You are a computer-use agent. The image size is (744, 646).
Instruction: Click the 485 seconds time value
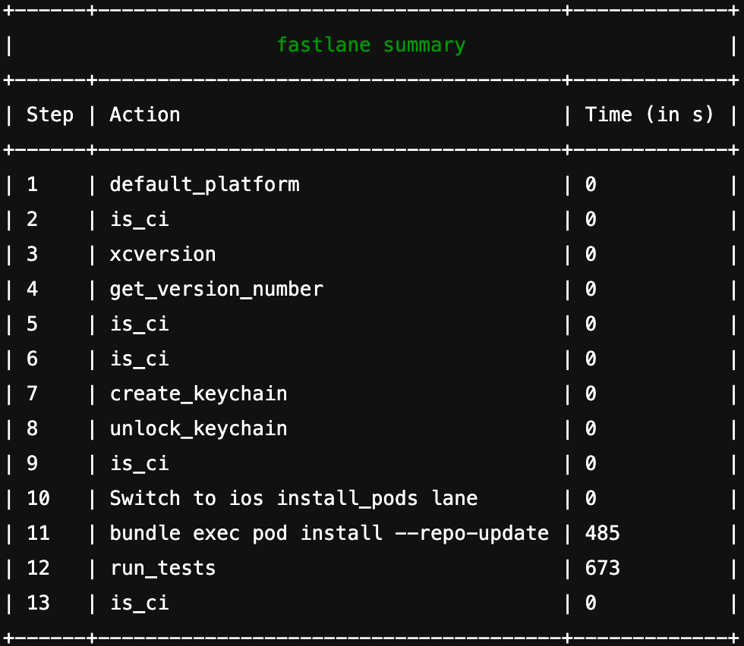602,534
